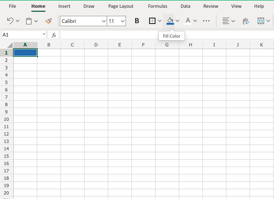Select the Format Painter brush
The width and height of the screenshot is (274, 199).
pos(48,21)
